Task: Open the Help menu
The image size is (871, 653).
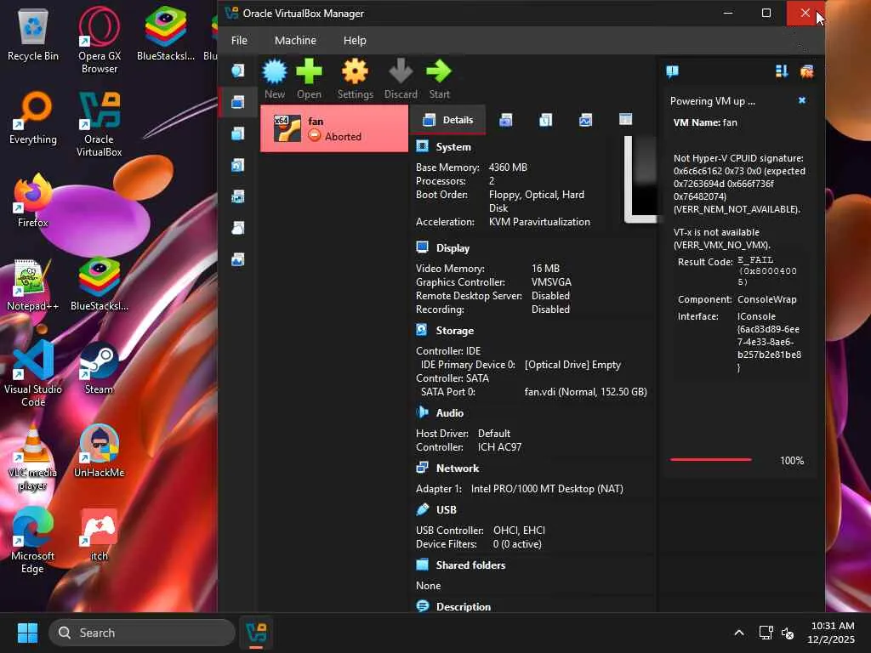Action: [x=355, y=41]
